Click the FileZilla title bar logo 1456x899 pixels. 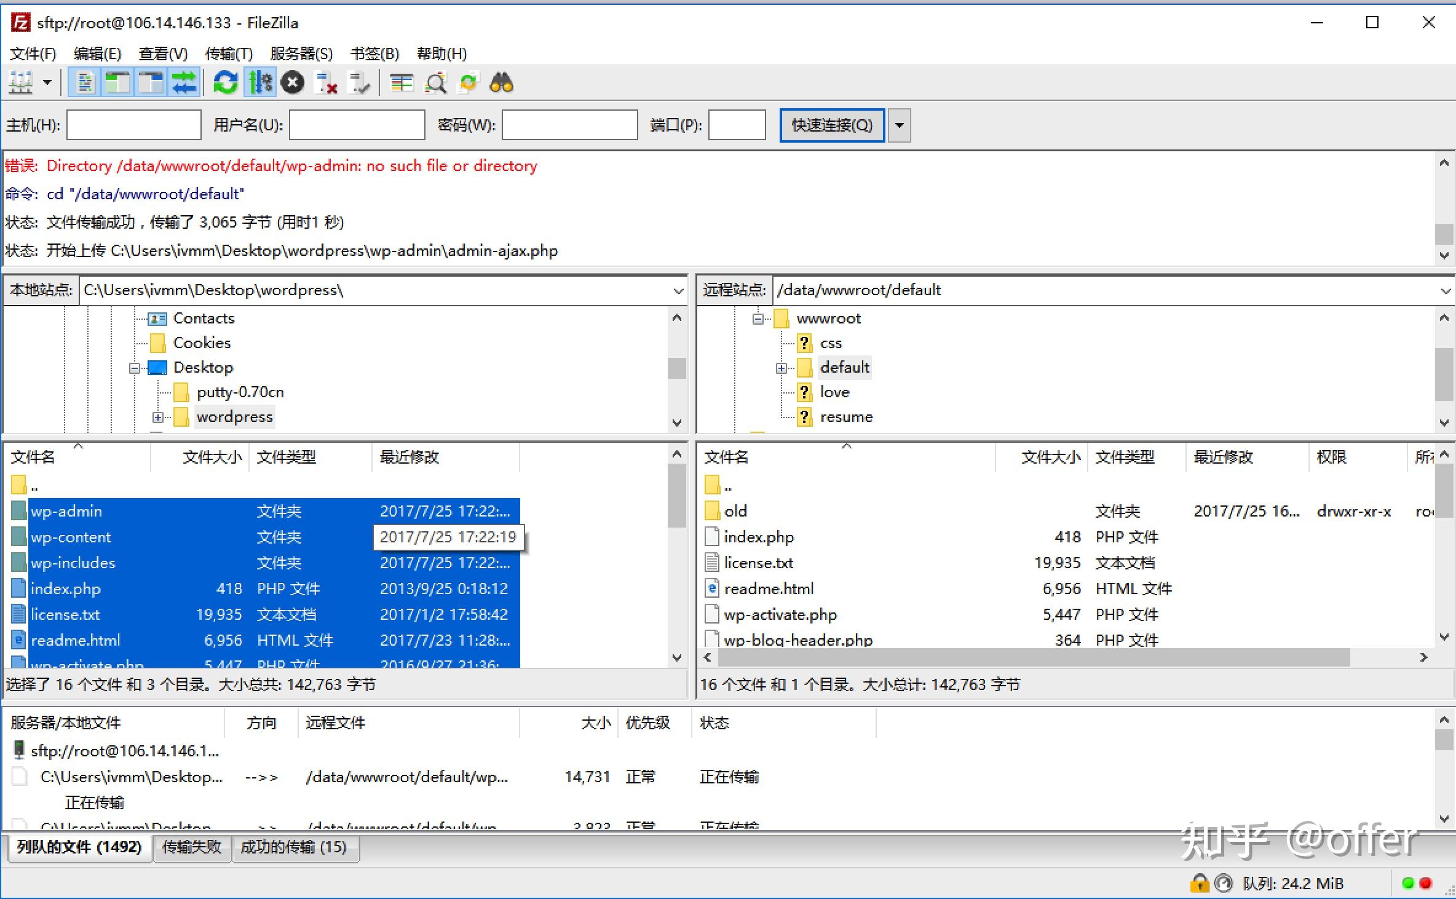(x=21, y=23)
